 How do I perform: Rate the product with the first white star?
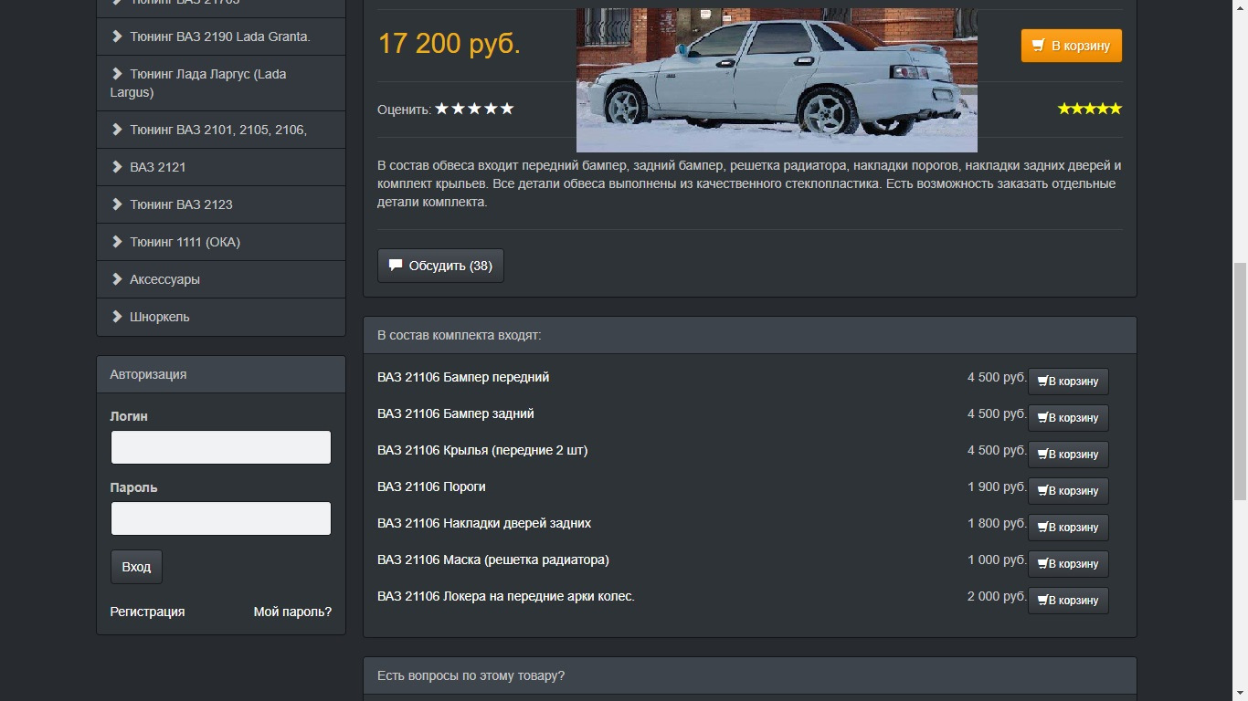tap(442, 109)
